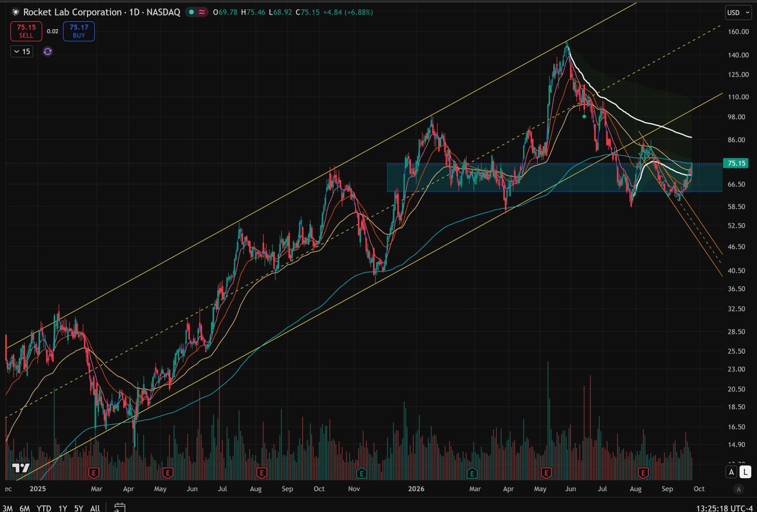This screenshot has height=512, width=757.
Task: Toggle the round A button below the price axis
Action: click(x=738, y=489)
